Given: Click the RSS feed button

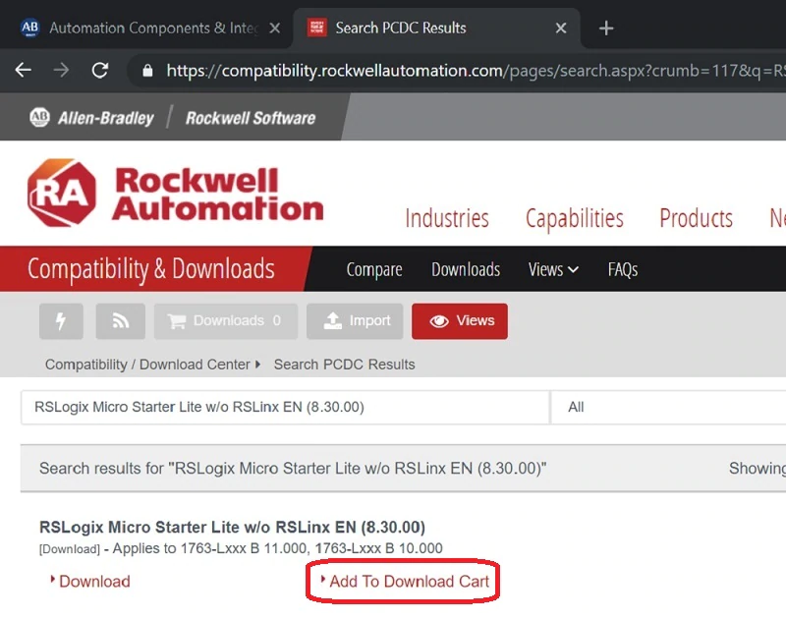Looking at the screenshot, I should [x=120, y=321].
